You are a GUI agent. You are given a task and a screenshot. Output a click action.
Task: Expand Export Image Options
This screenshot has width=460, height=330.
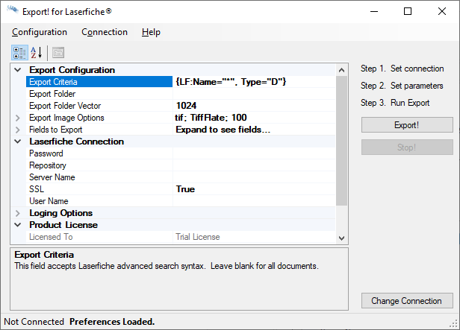[x=18, y=118]
